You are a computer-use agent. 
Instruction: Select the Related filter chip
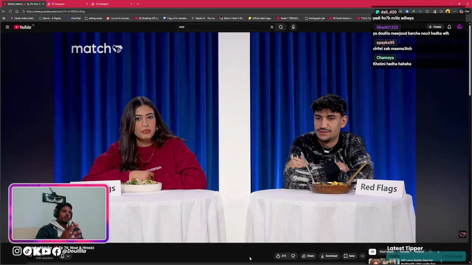coord(419,252)
